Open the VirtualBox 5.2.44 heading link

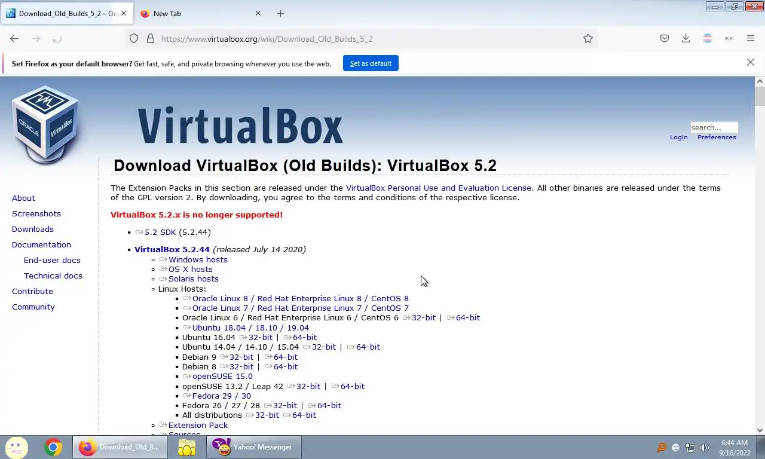[172, 249]
